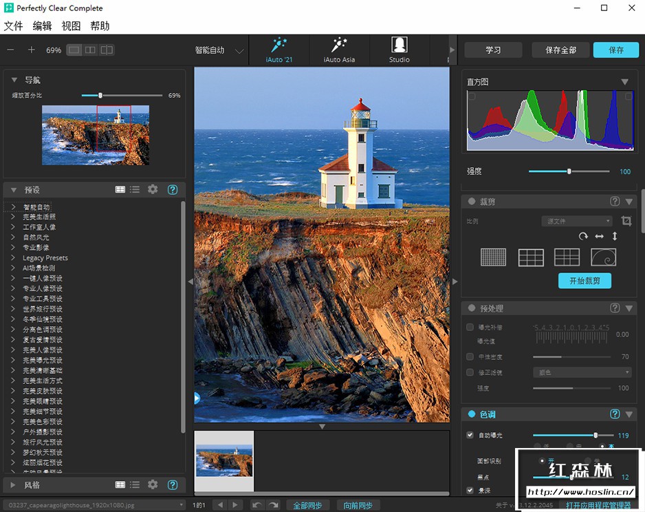Image resolution: width=645 pixels, height=512 pixels.
Task: Rotate the crop with the rotate icon
Action: 583,236
